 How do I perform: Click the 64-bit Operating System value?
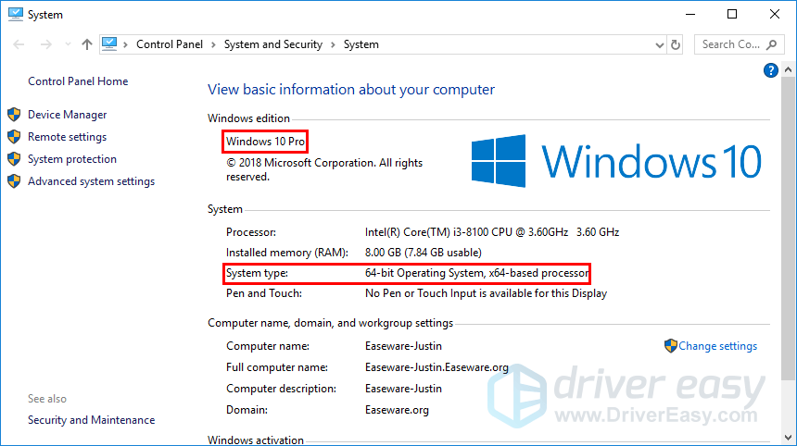point(476,273)
